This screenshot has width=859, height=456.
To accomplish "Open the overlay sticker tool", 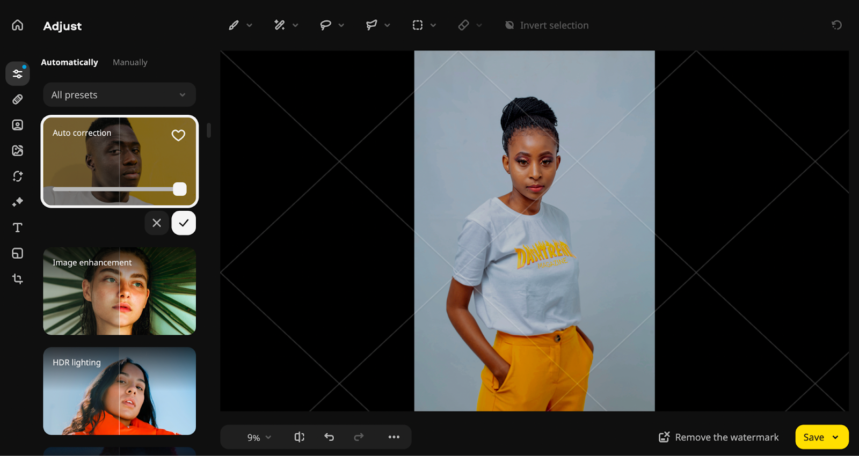I will click(x=18, y=253).
